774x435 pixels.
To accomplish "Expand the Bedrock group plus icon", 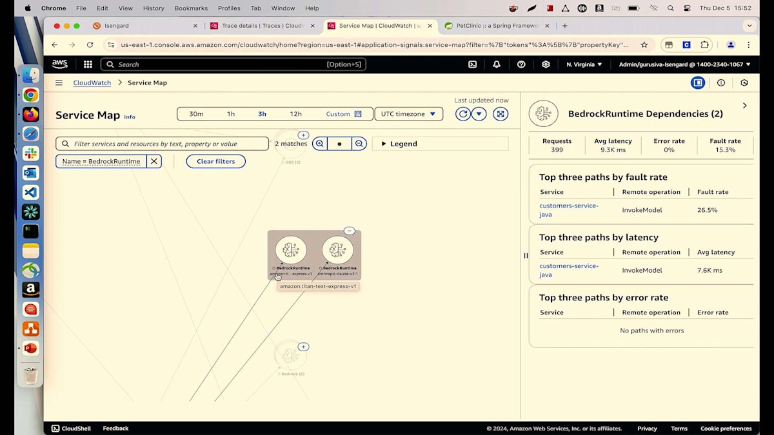I will [303, 347].
